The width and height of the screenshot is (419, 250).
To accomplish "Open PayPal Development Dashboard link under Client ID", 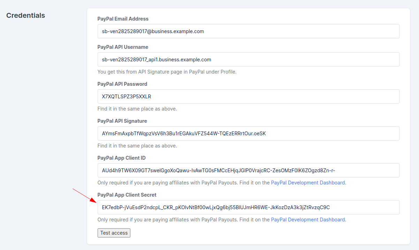I will pos(308,183).
